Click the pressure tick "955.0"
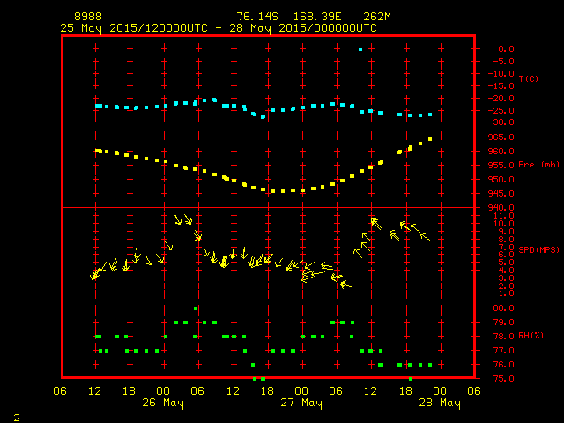 coord(501,166)
